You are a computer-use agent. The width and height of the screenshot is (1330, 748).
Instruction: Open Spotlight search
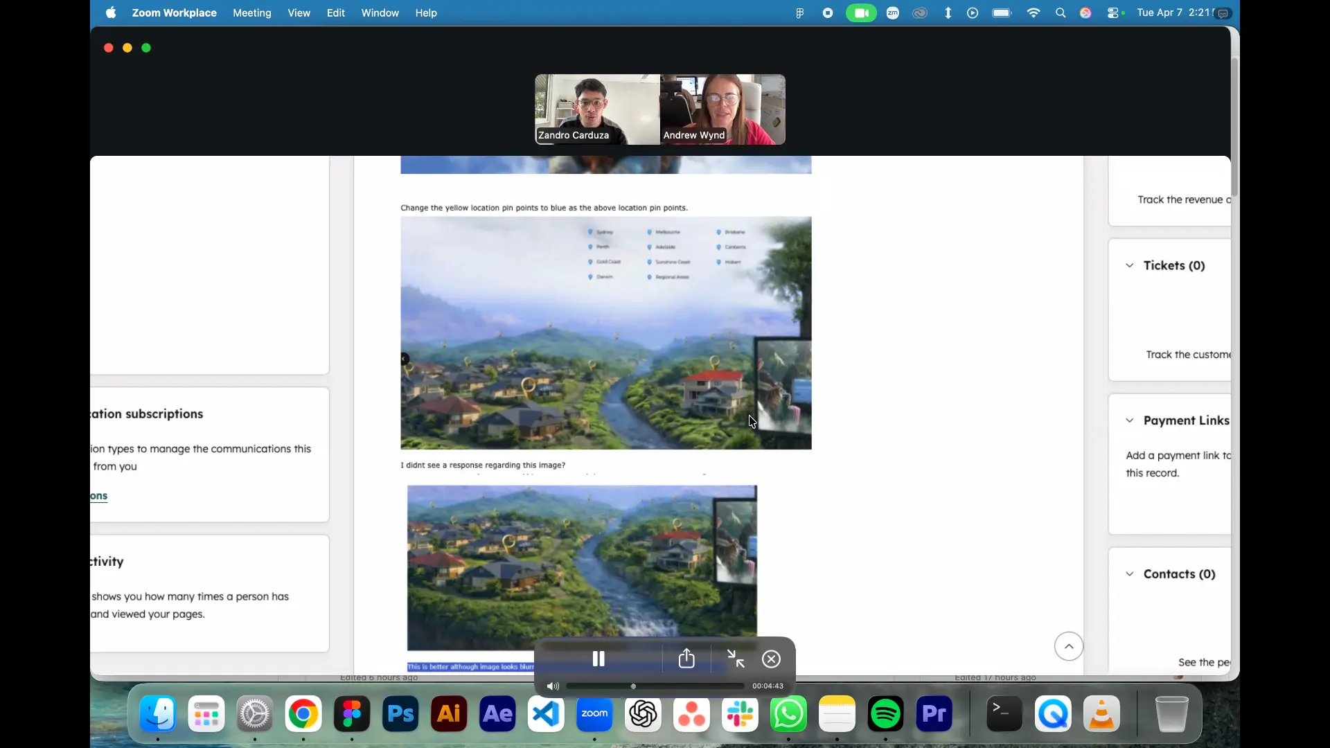pos(1061,12)
